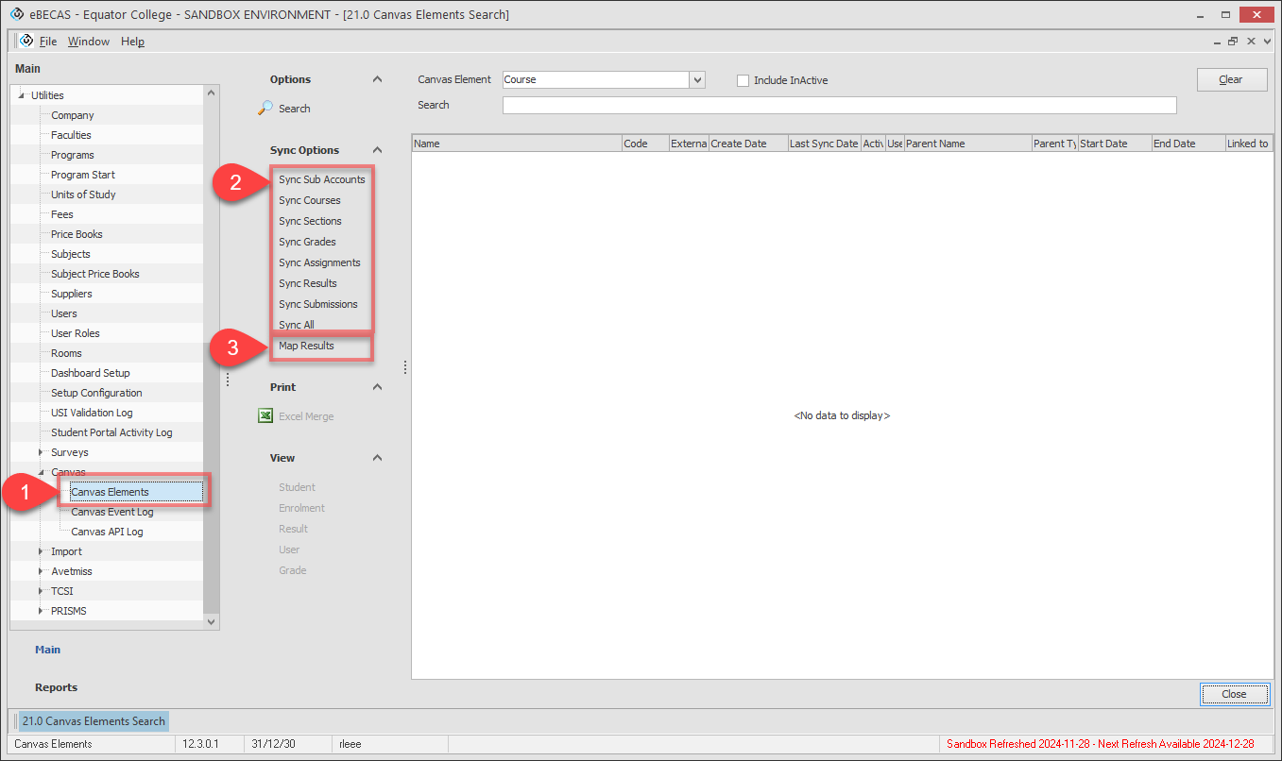Collapse the Print section chevron

point(377,388)
